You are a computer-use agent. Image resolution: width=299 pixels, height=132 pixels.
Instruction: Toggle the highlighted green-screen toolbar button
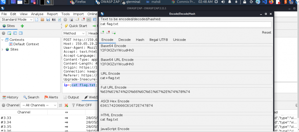point(89,19)
